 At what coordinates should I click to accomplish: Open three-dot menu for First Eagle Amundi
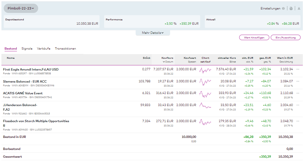tap(298, 69)
